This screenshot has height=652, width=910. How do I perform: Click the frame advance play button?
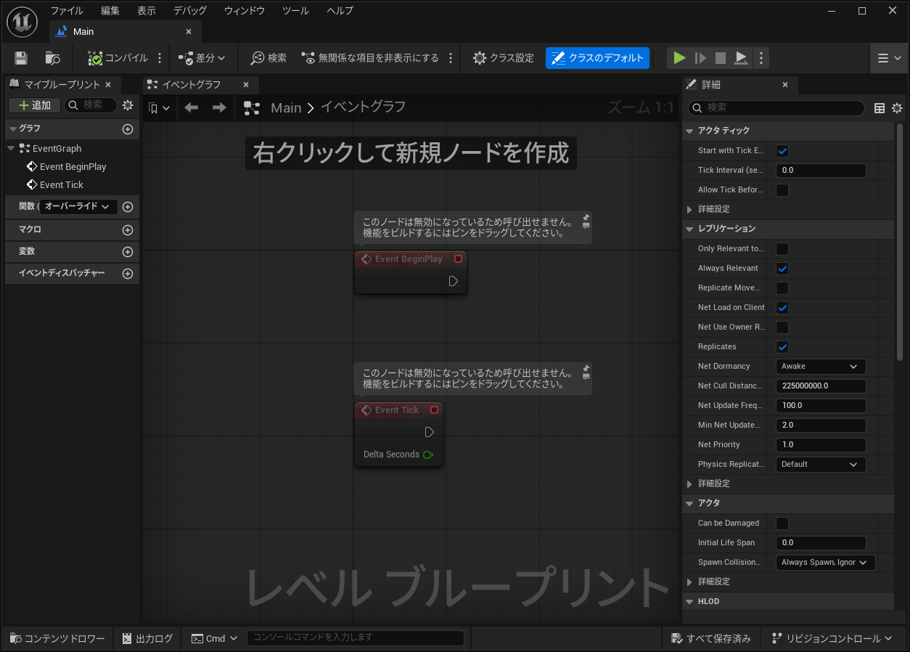700,58
